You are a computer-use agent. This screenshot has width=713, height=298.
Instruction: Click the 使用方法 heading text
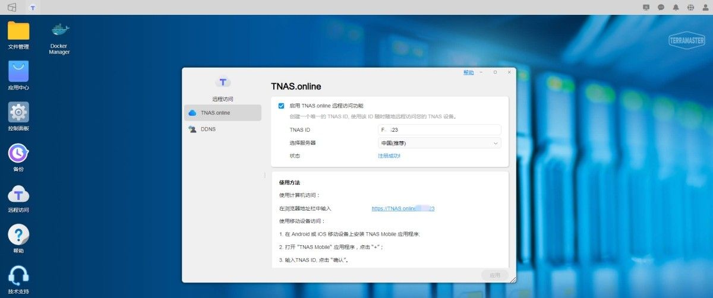click(x=289, y=182)
